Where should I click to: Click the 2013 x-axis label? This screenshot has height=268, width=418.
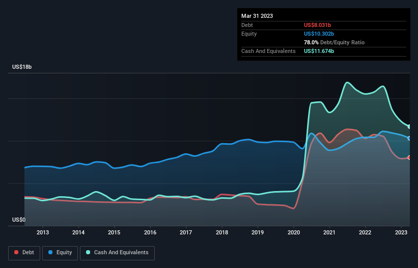pyautogui.click(x=43, y=232)
